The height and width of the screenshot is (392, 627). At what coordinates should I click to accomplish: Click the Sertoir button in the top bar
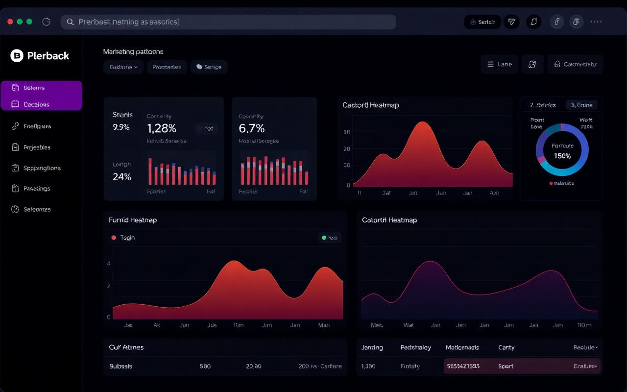pyautogui.click(x=482, y=22)
